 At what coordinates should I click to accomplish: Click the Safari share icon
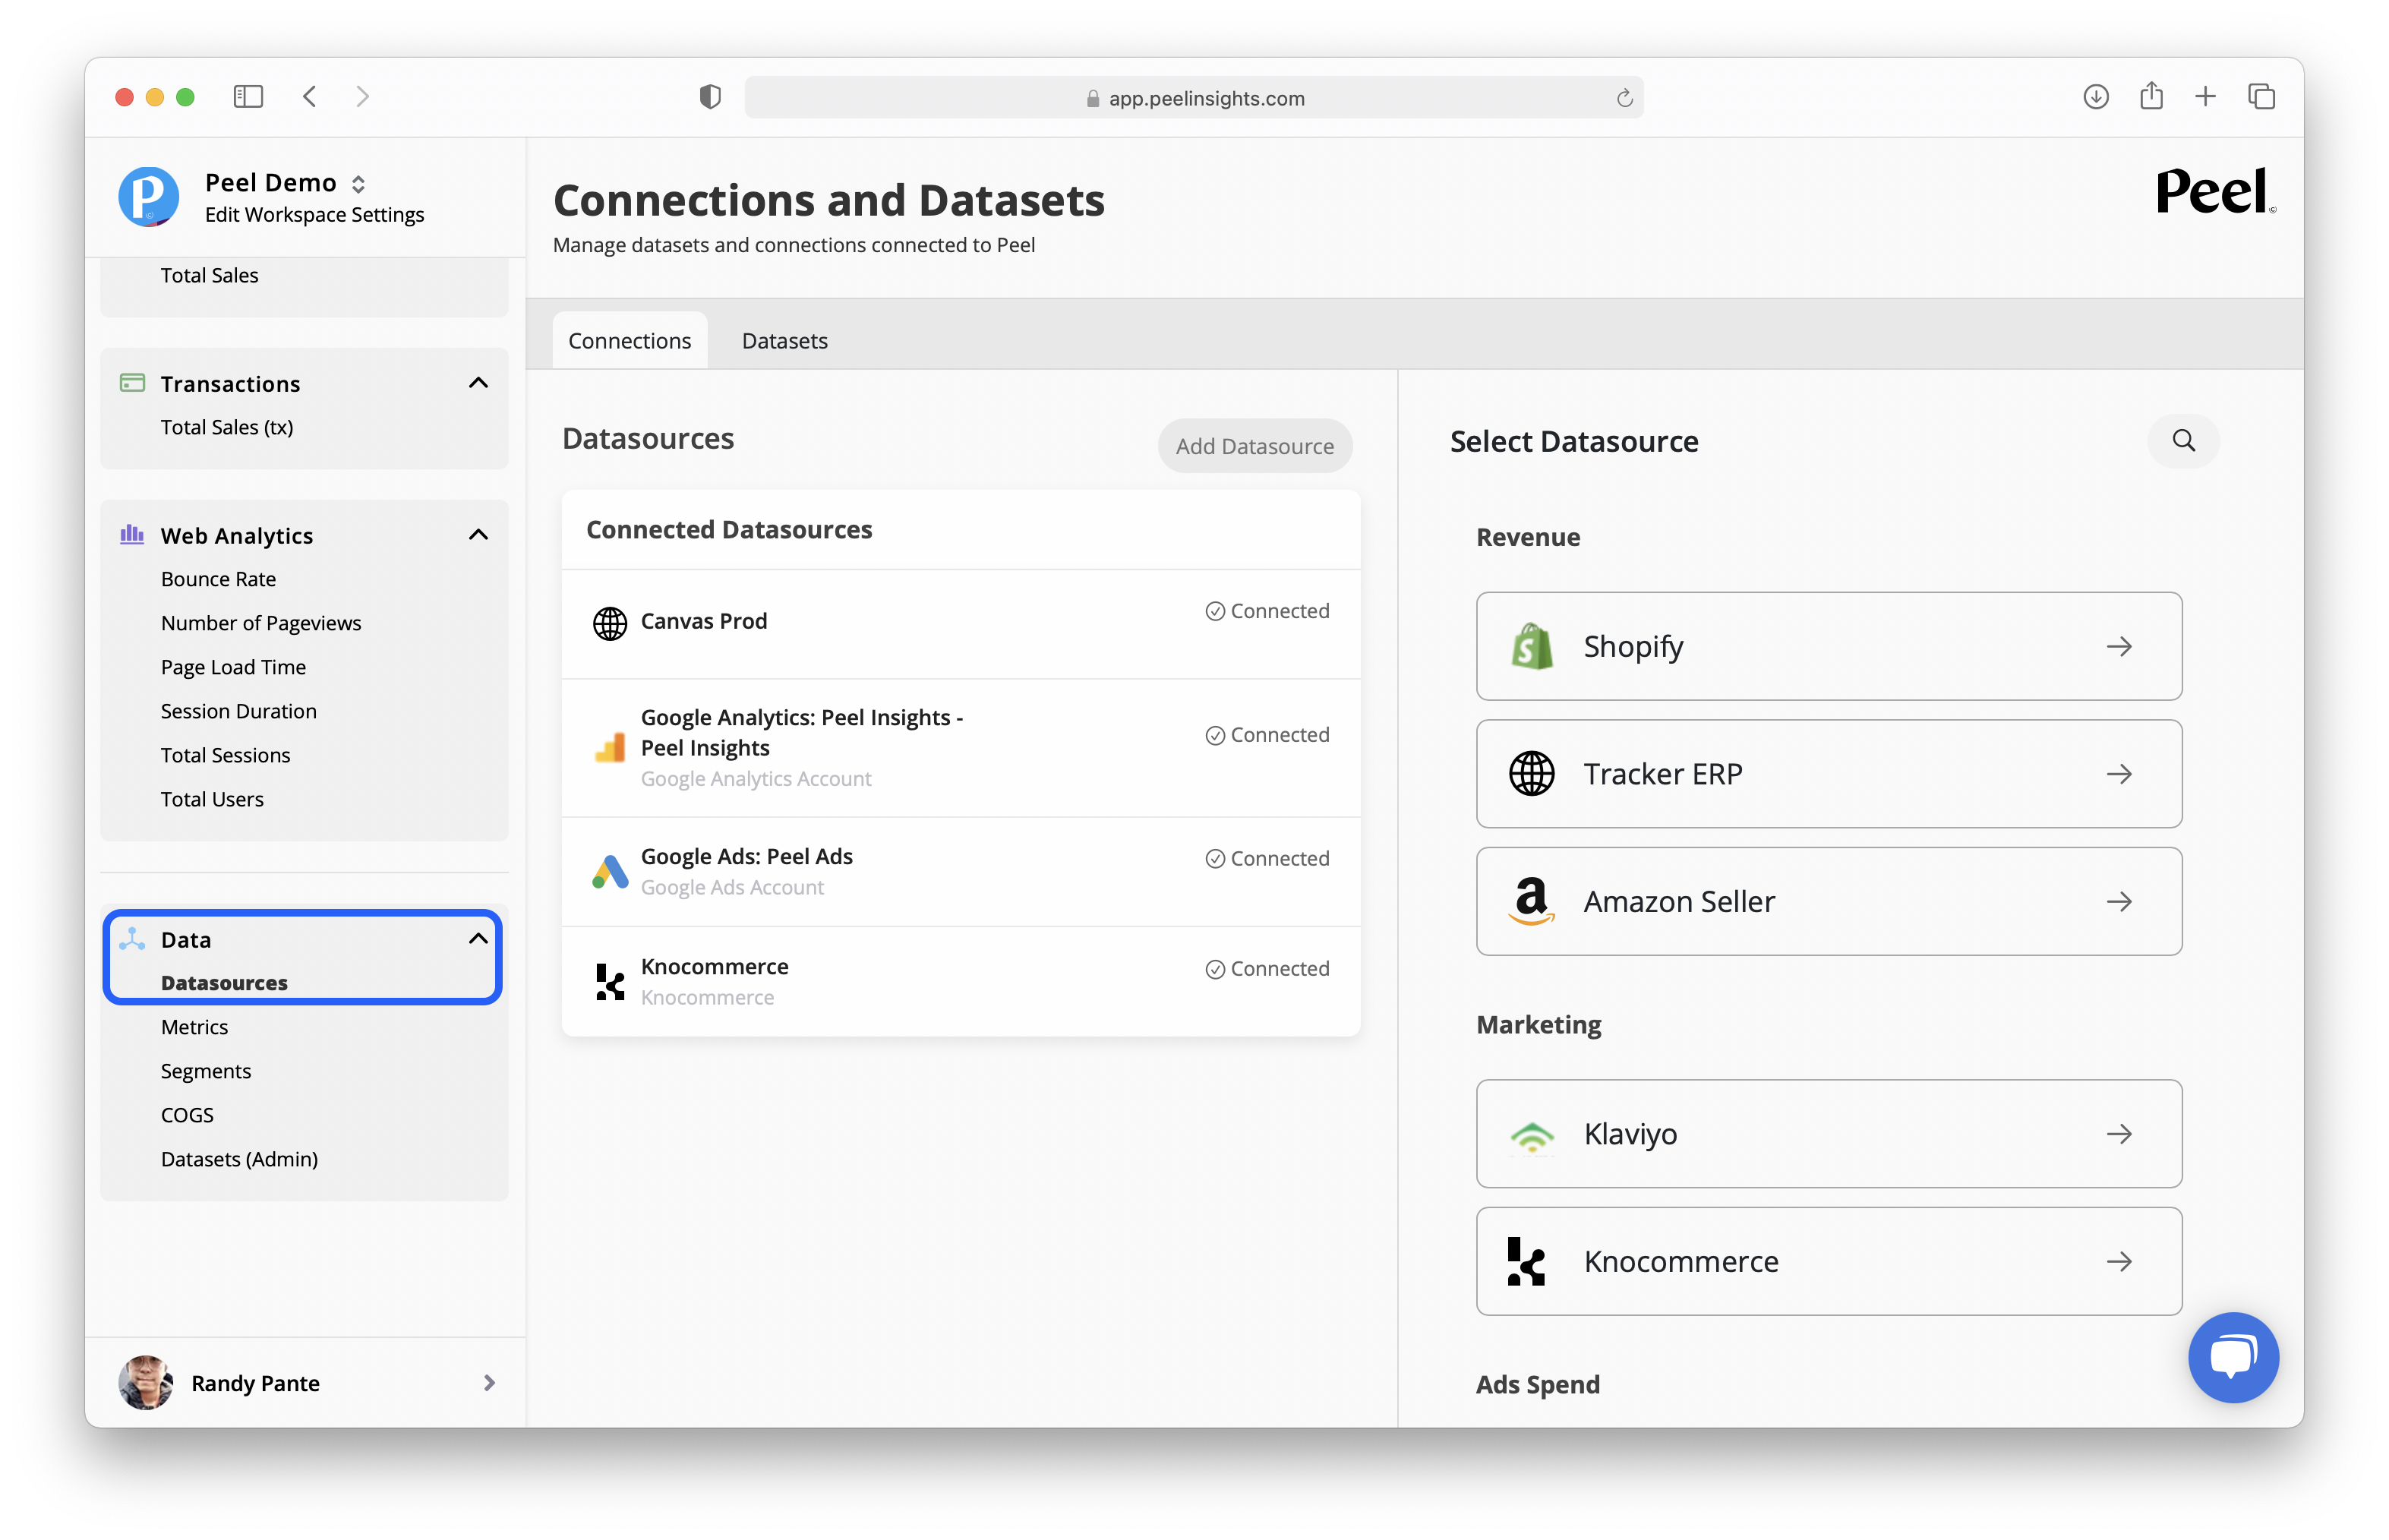[x=2151, y=97]
